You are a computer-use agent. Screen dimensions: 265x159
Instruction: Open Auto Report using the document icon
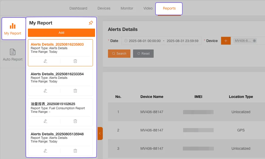point(12,52)
